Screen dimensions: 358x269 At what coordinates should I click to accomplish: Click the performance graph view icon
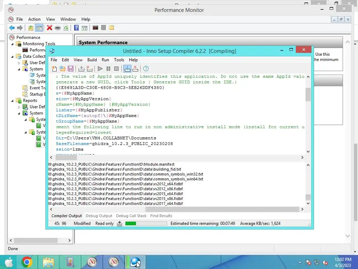tap(95, 28)
